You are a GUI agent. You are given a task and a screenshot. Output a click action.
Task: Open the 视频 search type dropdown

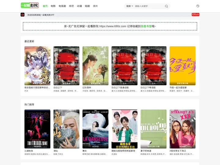pyautogui.click(x=130, y=6)
